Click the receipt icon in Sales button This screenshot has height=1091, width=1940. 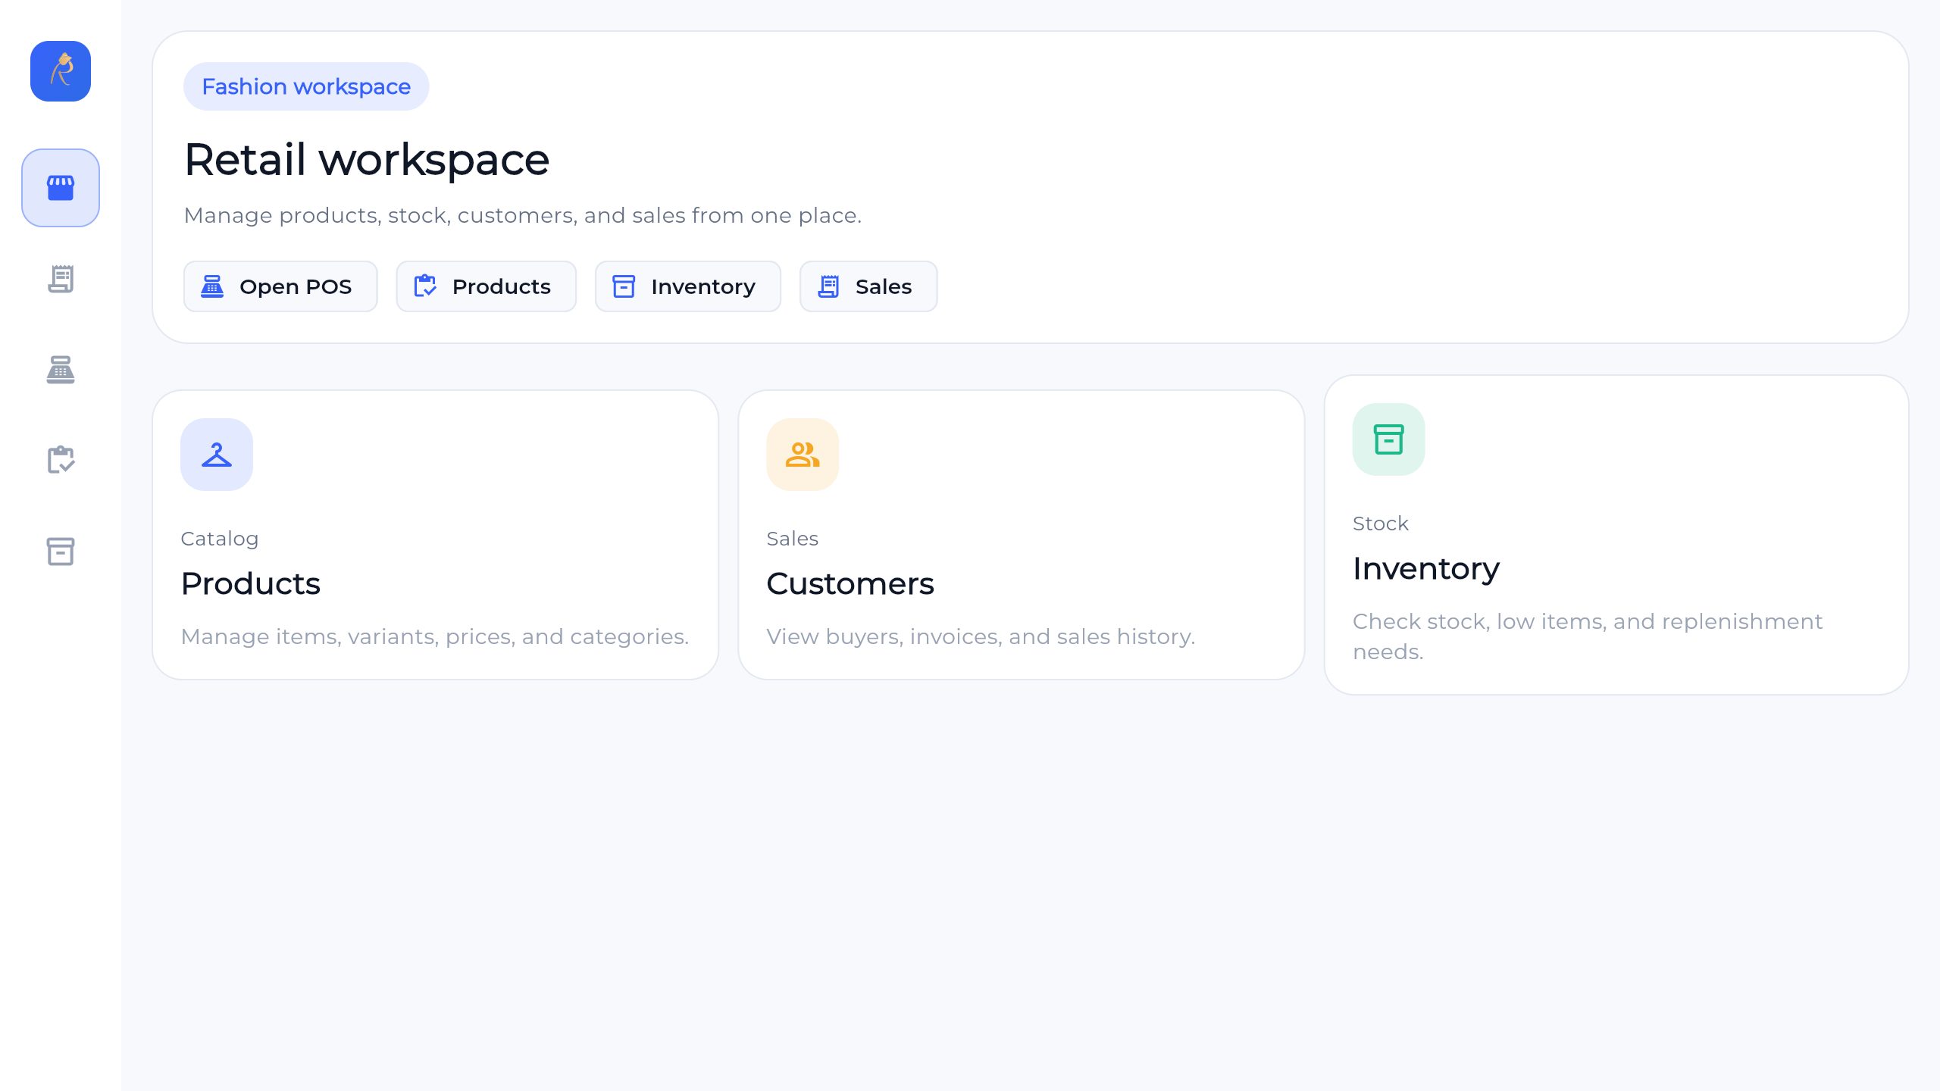828,286
